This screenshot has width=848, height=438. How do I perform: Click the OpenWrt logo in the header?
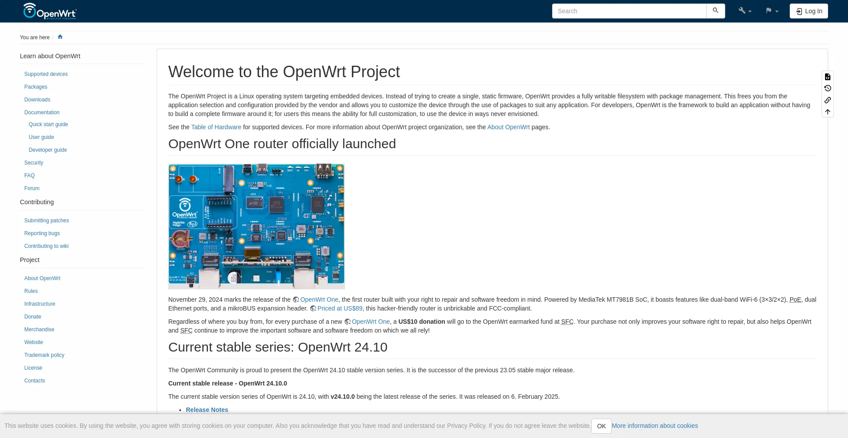pos(50,11)
